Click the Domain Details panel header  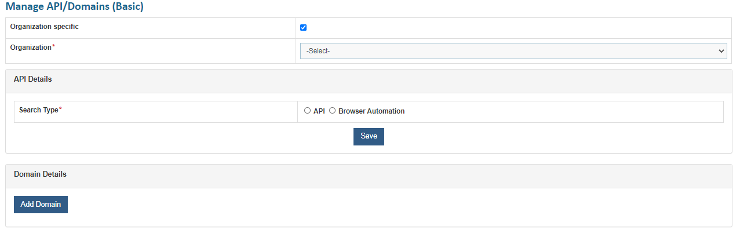40,174
